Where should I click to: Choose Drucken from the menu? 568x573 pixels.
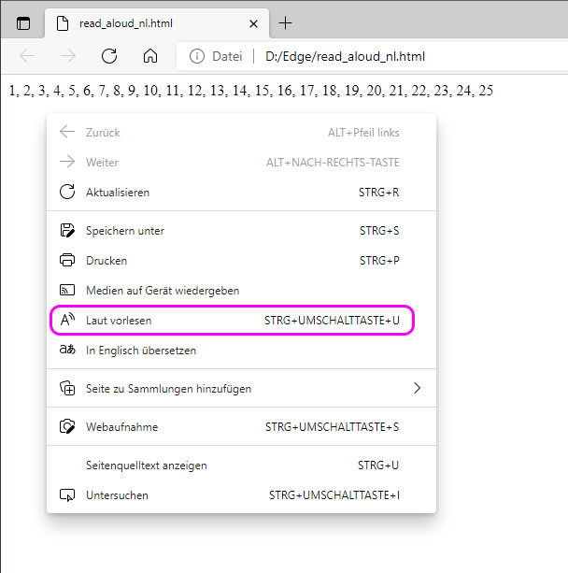(241, 261)
